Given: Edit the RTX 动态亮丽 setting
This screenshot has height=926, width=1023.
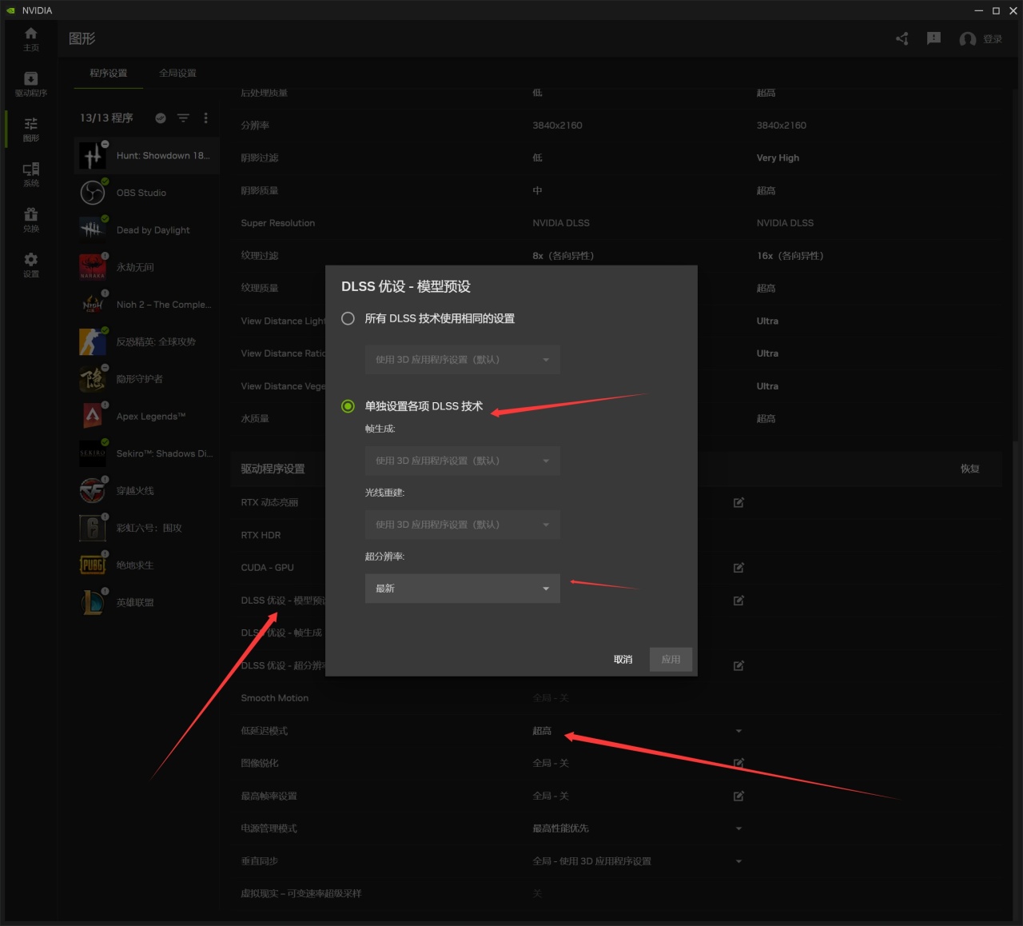Looking at the screenshot, I should point(738,502).
